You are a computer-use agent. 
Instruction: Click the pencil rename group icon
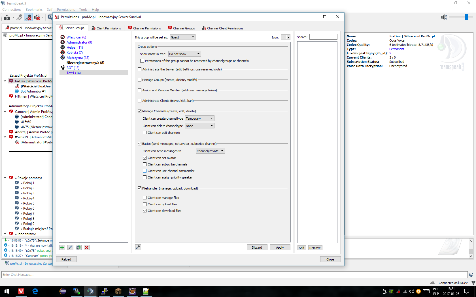[x=70, y=247]
